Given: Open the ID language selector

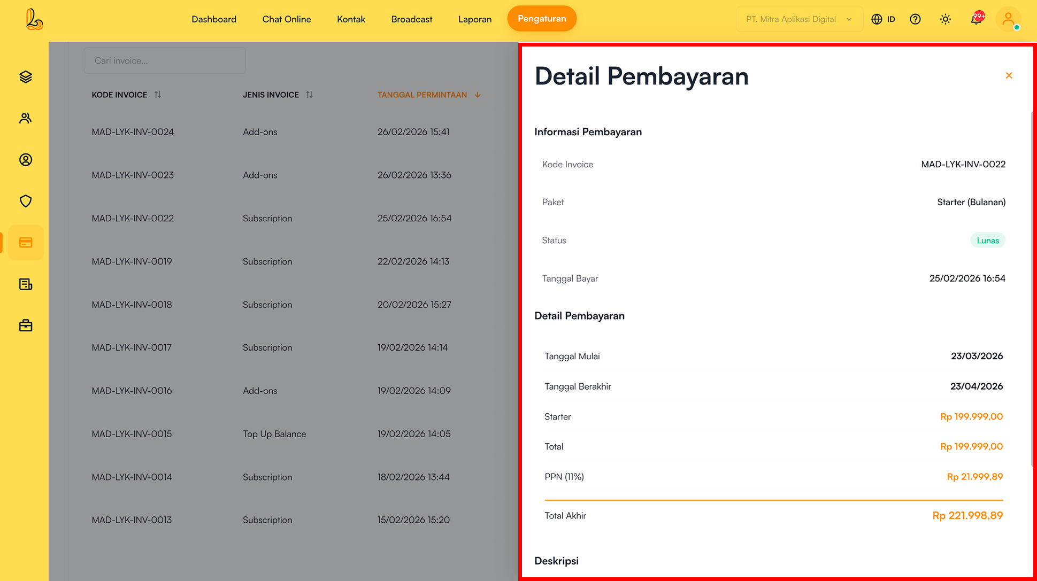Looking at the screenshot, I should pyautogui.click(x=884, y=19).
